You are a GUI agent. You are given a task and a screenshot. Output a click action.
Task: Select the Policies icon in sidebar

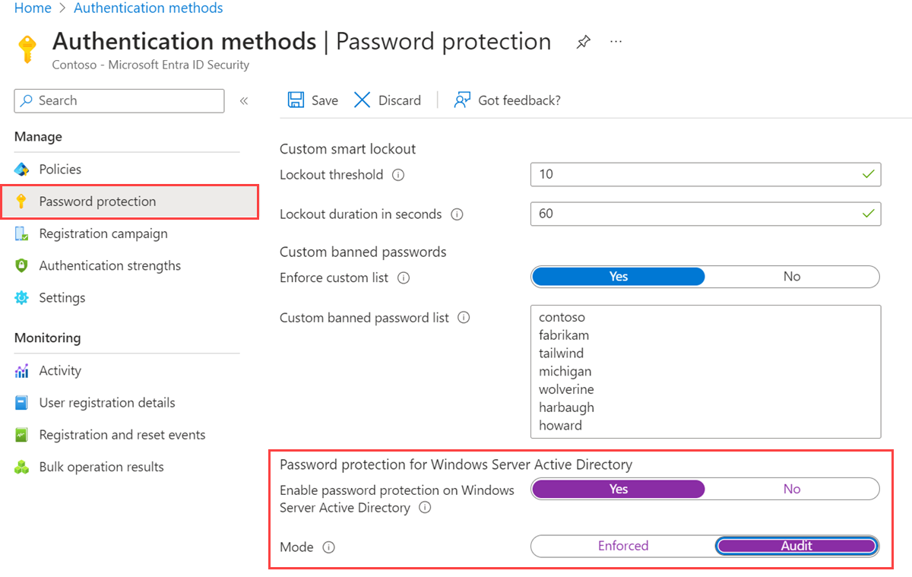(24, 169)
